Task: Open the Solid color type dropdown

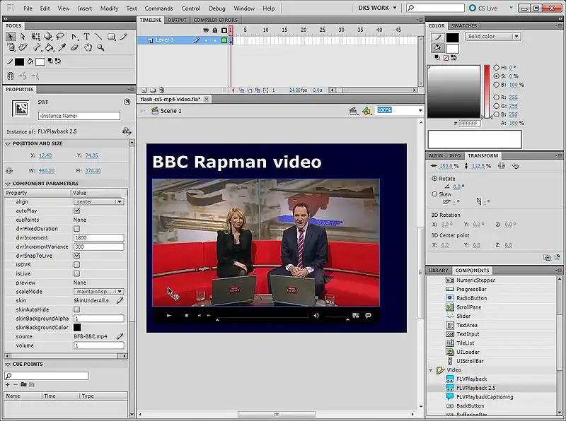Action: point(492,36)
